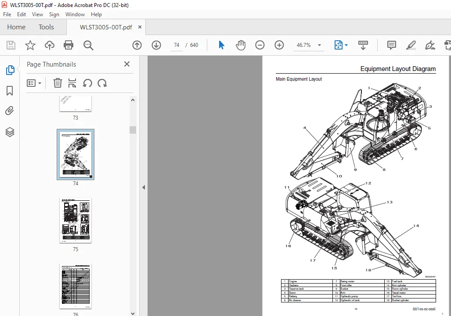Open Layers panel in sidebar
The width and height of the screenshot is (451, 316).
pyautogui.click(x=10, y=132)
